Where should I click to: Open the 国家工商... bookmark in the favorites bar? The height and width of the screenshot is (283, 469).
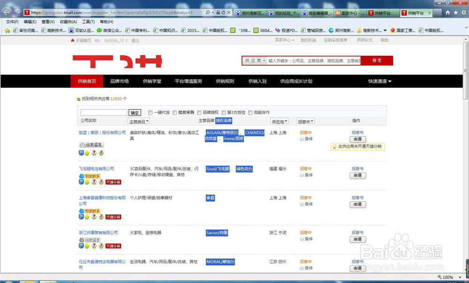[403, 31]
